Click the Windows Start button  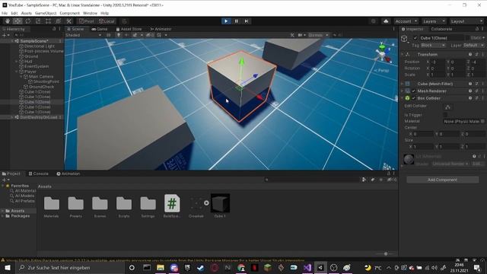[7, 267]
